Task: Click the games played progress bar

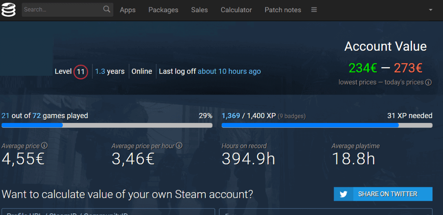Action: 107,125
